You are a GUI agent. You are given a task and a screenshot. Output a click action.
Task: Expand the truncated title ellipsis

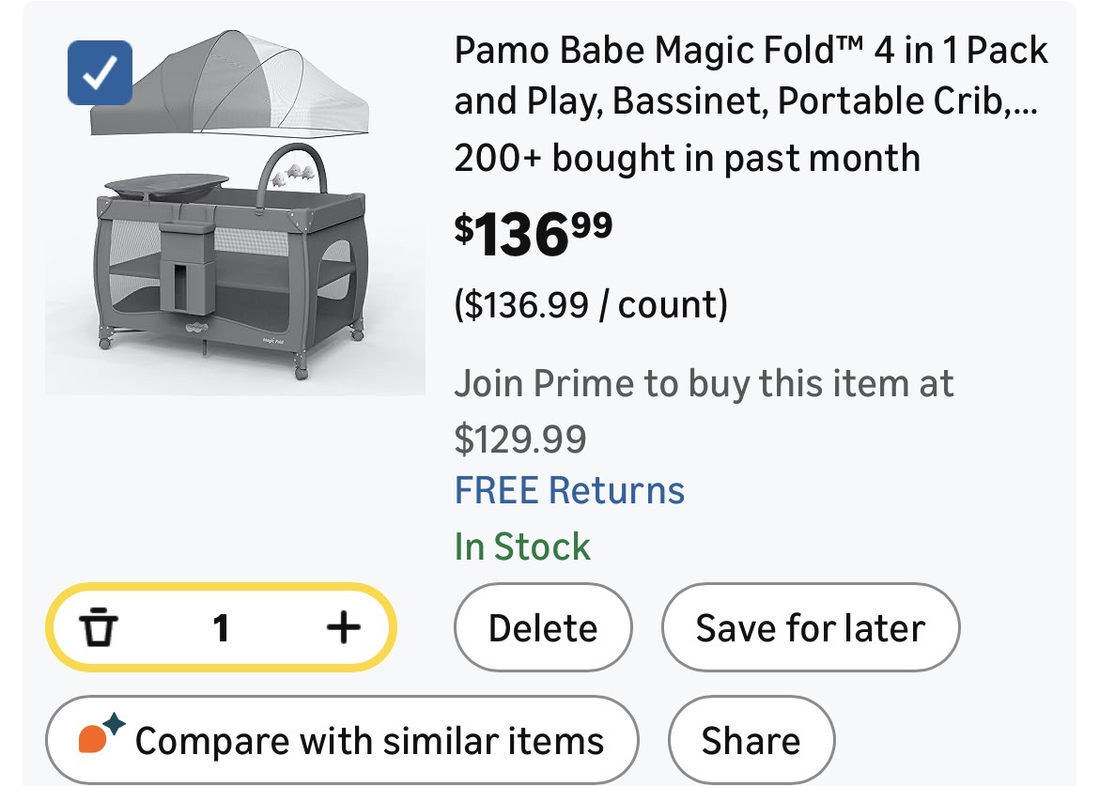click(x=1026, y=100)
